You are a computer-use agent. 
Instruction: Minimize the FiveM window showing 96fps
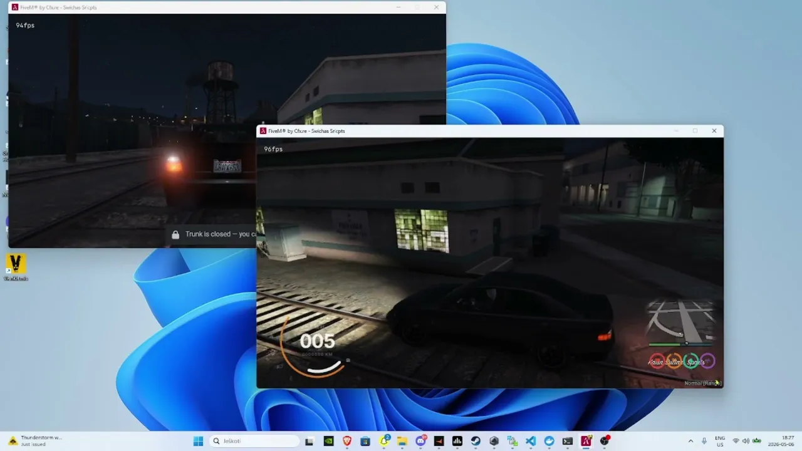pos(676,131)
